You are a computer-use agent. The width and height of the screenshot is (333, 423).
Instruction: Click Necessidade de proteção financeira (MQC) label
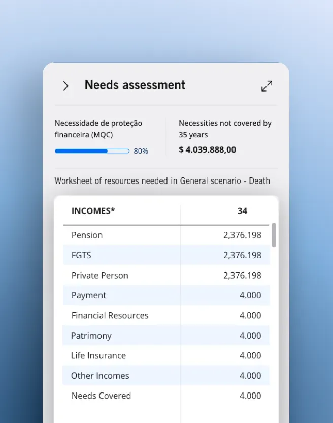pos(98,129)
